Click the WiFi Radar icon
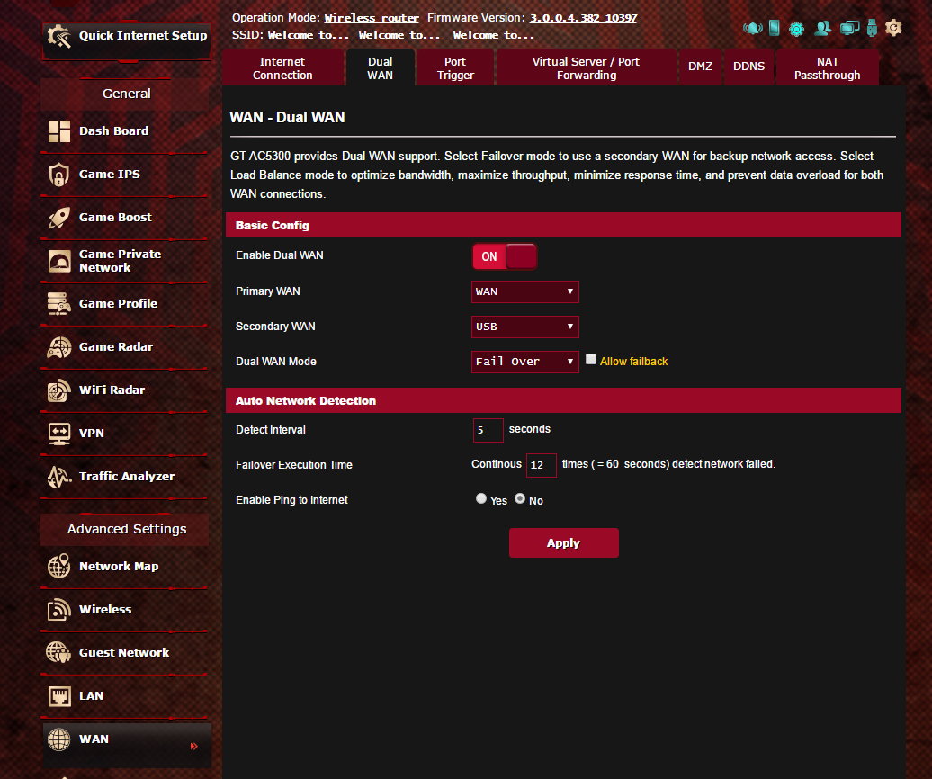The width and height of the screenshot is (932, 779). coord(58,390)
